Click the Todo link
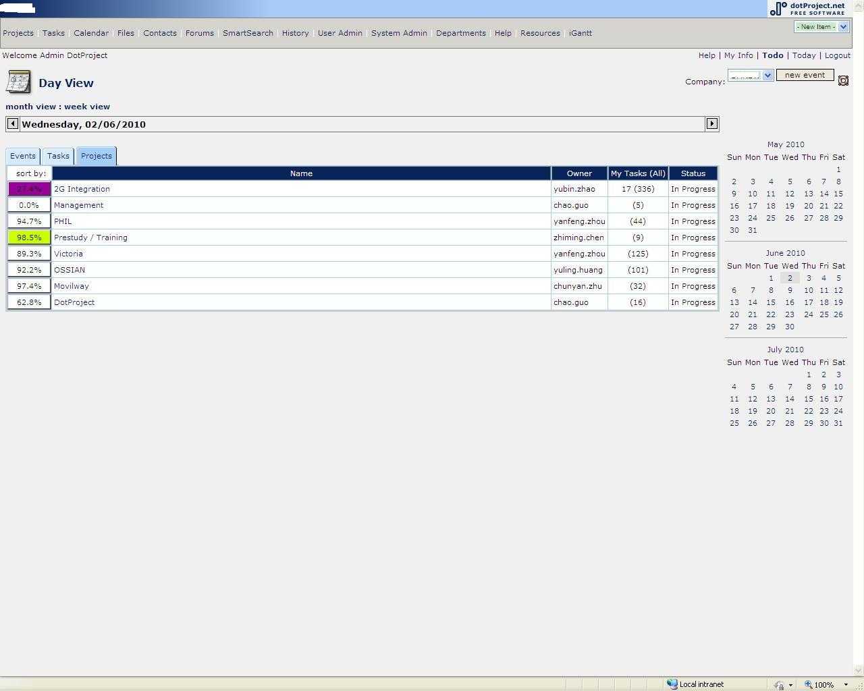Screen dimensions: 864x691 [x=773, y=55]
